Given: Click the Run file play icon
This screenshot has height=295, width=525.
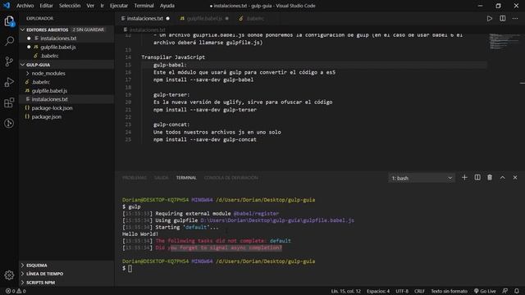Looking at the screenshot, I should (x=490, y=18).
